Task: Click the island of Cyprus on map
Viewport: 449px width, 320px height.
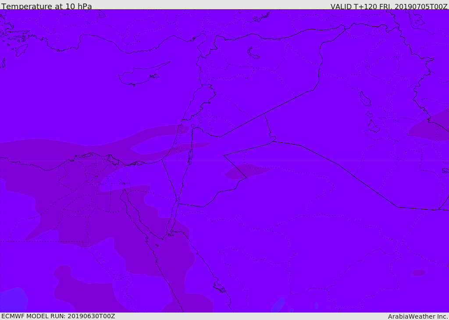Action: pos(139,76)
